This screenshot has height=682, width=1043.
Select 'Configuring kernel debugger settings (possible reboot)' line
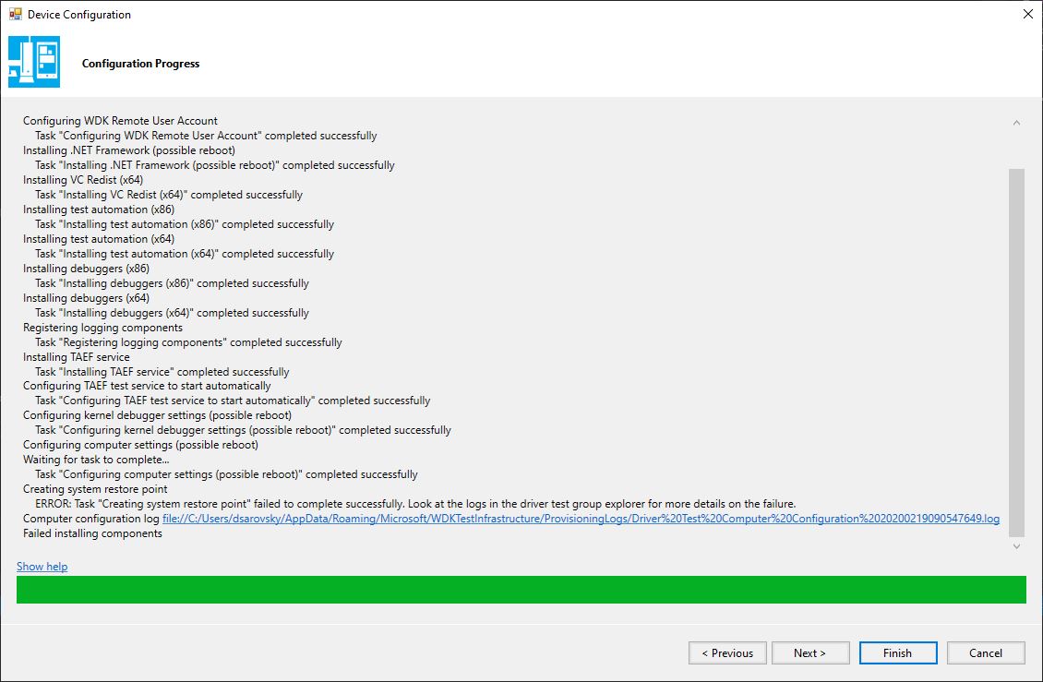[x=158, y=415]
